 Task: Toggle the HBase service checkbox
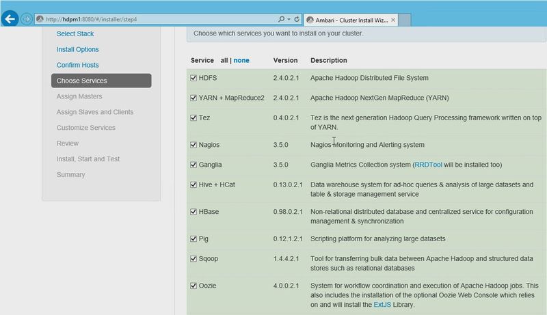pyautogui.click(x=194, y=212)
